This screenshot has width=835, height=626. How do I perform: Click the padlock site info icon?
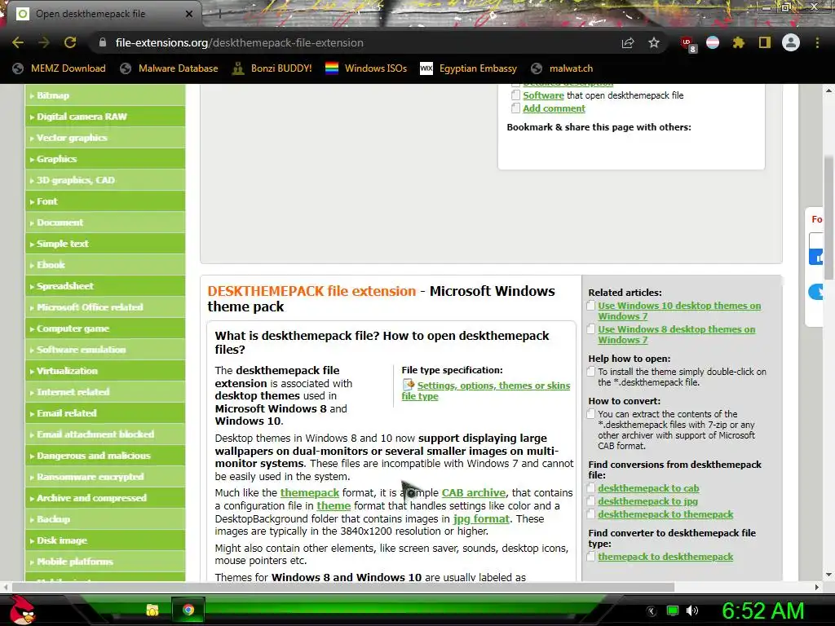pyautogui.click(x=103, y=42)
